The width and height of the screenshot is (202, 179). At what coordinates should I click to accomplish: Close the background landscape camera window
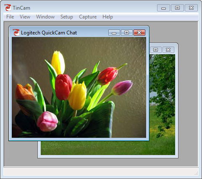[168, 50]
